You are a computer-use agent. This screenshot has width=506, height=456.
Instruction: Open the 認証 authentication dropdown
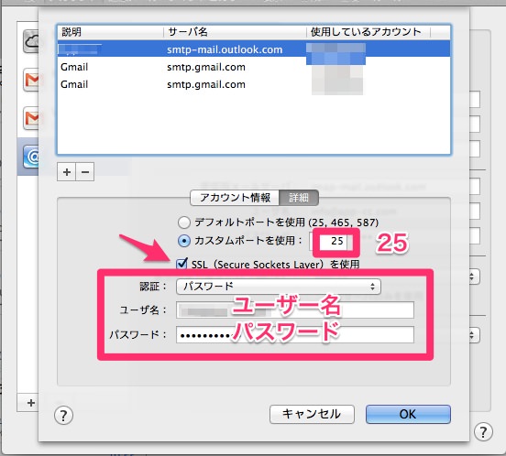pos(279,287)
